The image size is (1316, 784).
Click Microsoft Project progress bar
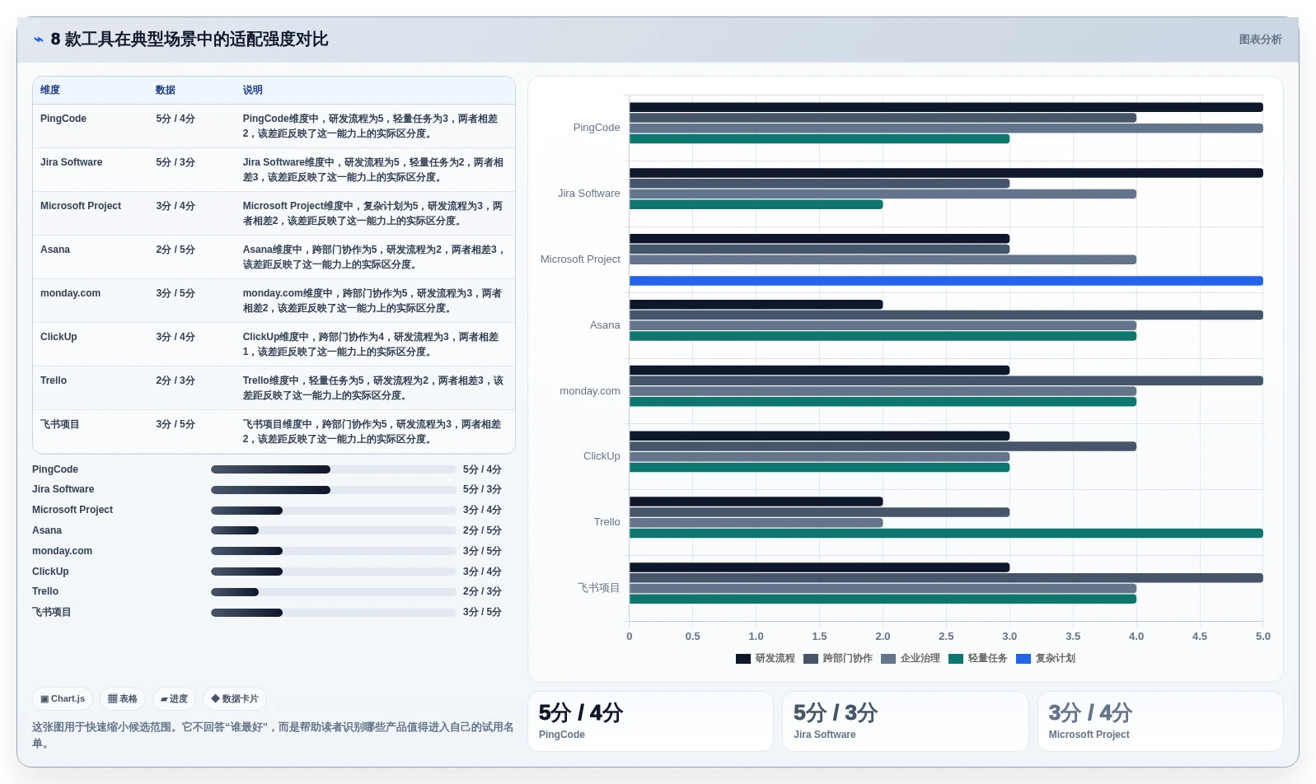[334, 511]
